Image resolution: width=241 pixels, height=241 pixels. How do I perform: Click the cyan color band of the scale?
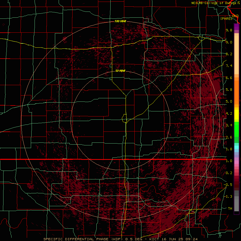pos(236,147)
